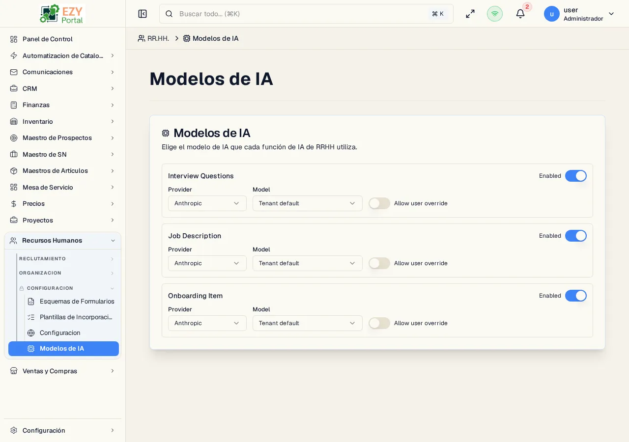Viewport: 629px width, 442px height.
Task: Open Job Description Model dropdown
Action: (308, 263)
